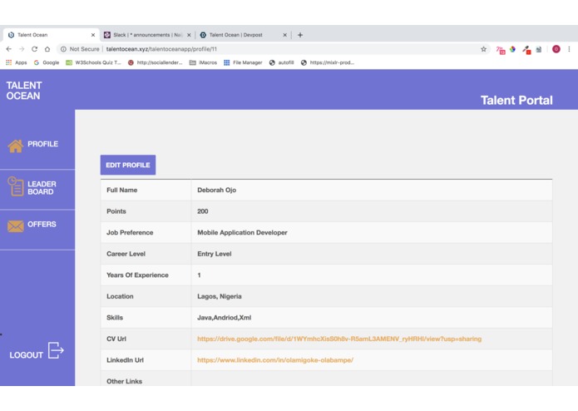Click the browser home icon

coord(47,49)
